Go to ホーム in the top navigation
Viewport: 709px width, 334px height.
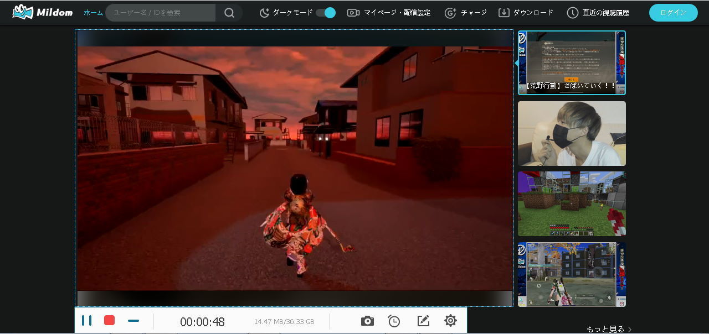point(93,12)
